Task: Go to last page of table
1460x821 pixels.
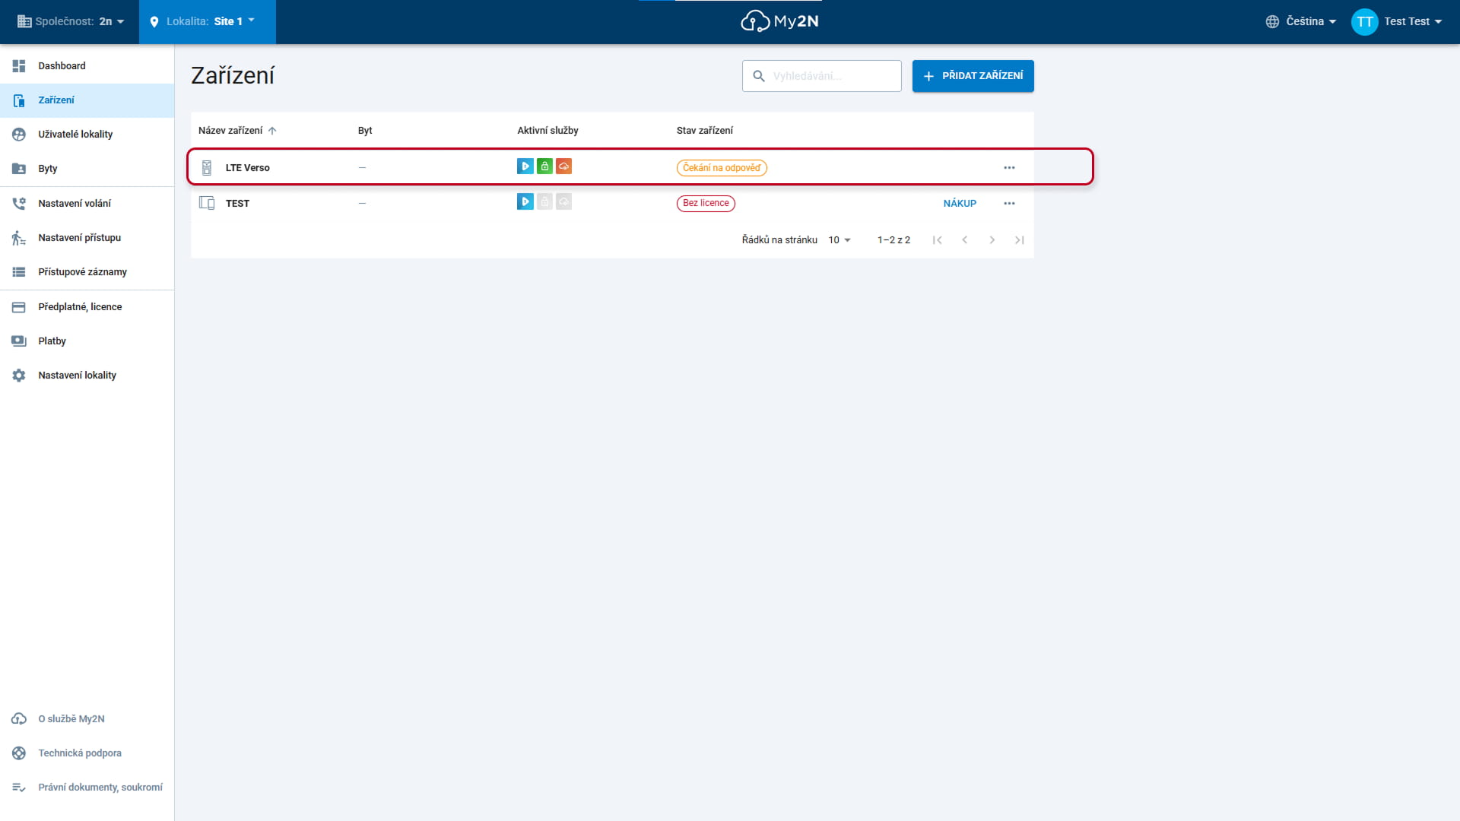Action: point(1020,240)
